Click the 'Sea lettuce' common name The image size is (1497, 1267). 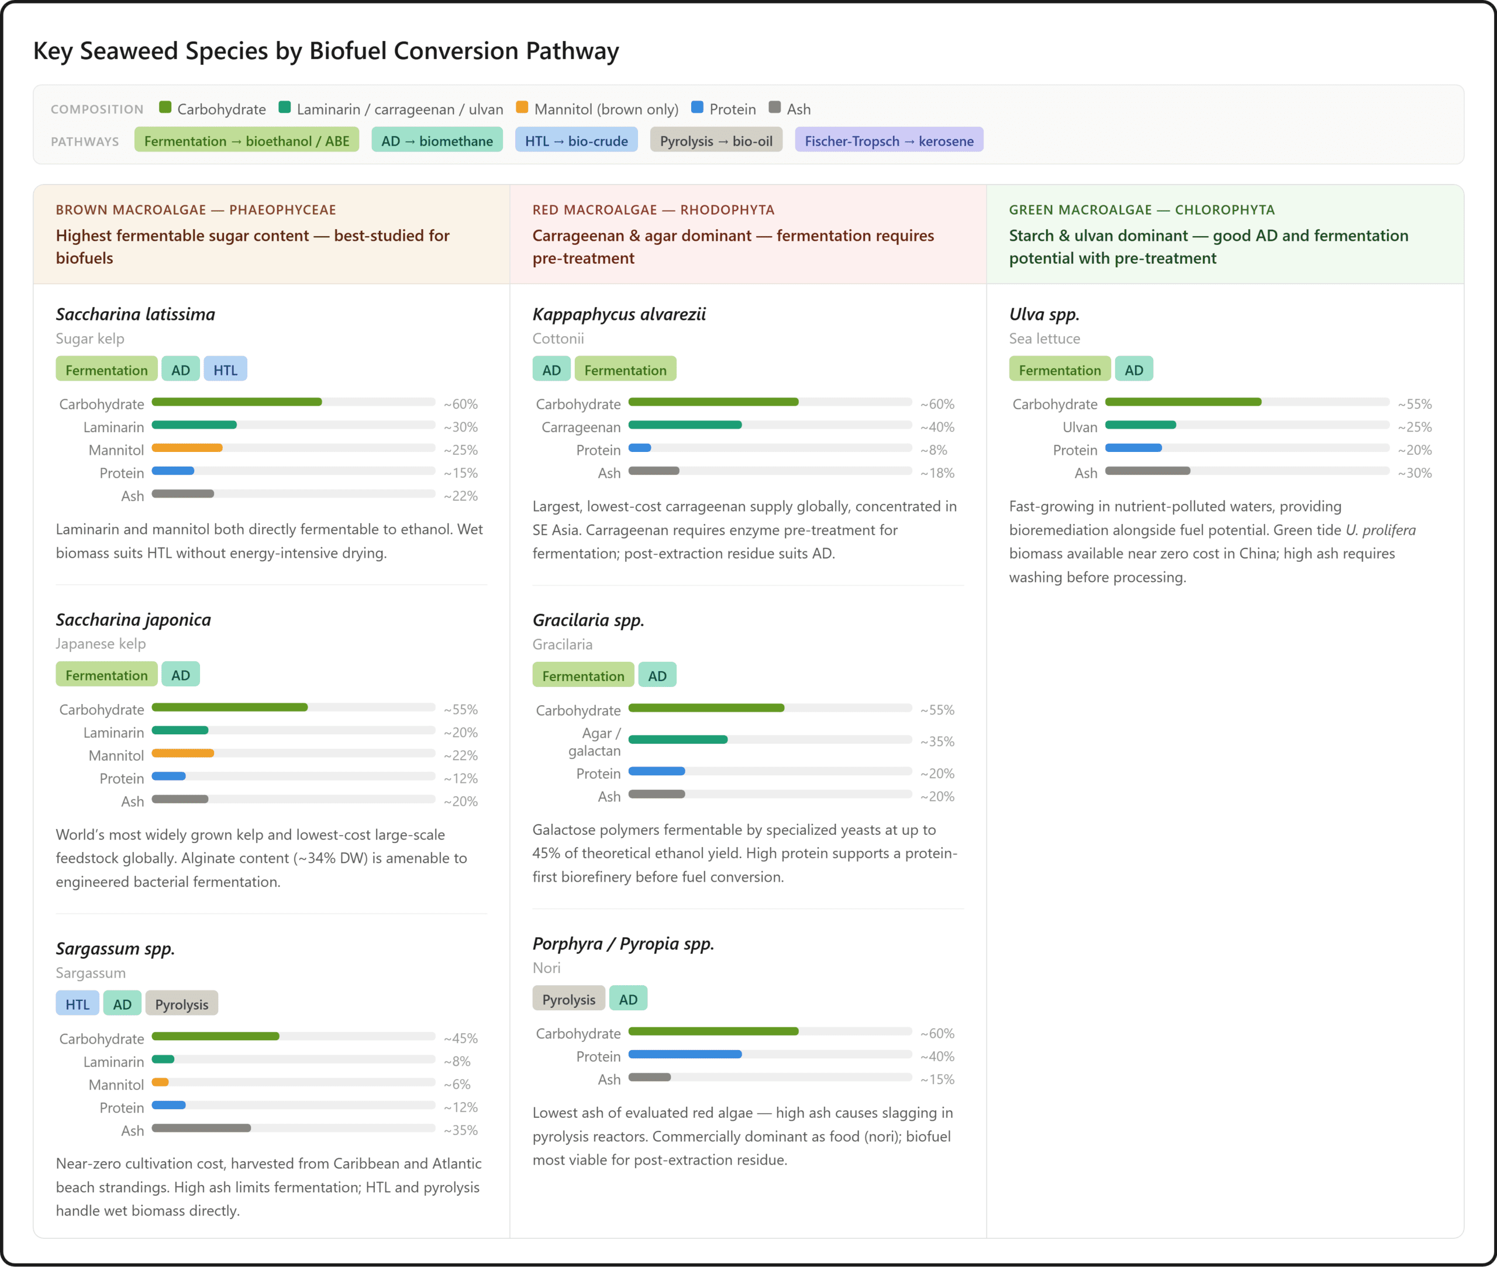1044,339
